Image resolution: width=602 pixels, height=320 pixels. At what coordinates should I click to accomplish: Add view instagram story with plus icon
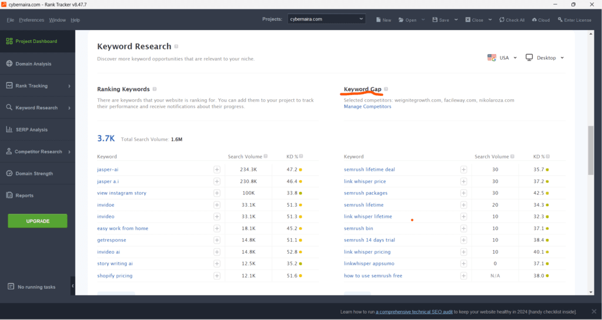[217, 193]
